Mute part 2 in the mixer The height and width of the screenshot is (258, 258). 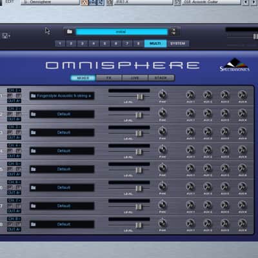(x=10, y=114)
